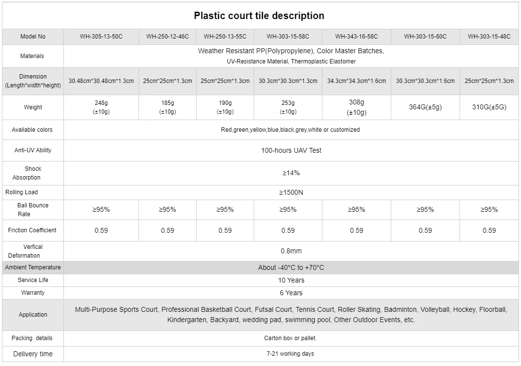Select the WH-303-15-60C model cell
This screenshot has height=366, width=521.
pyautogui.click(x=425, y=37)
